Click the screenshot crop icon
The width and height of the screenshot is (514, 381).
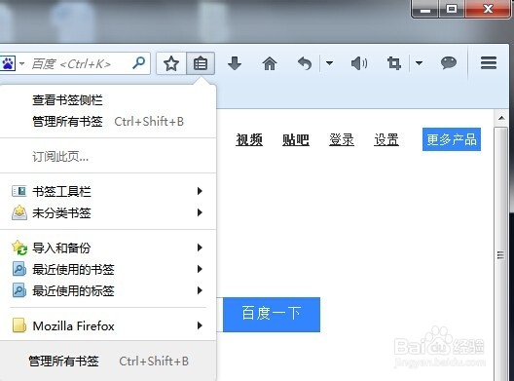pos(393,63)
